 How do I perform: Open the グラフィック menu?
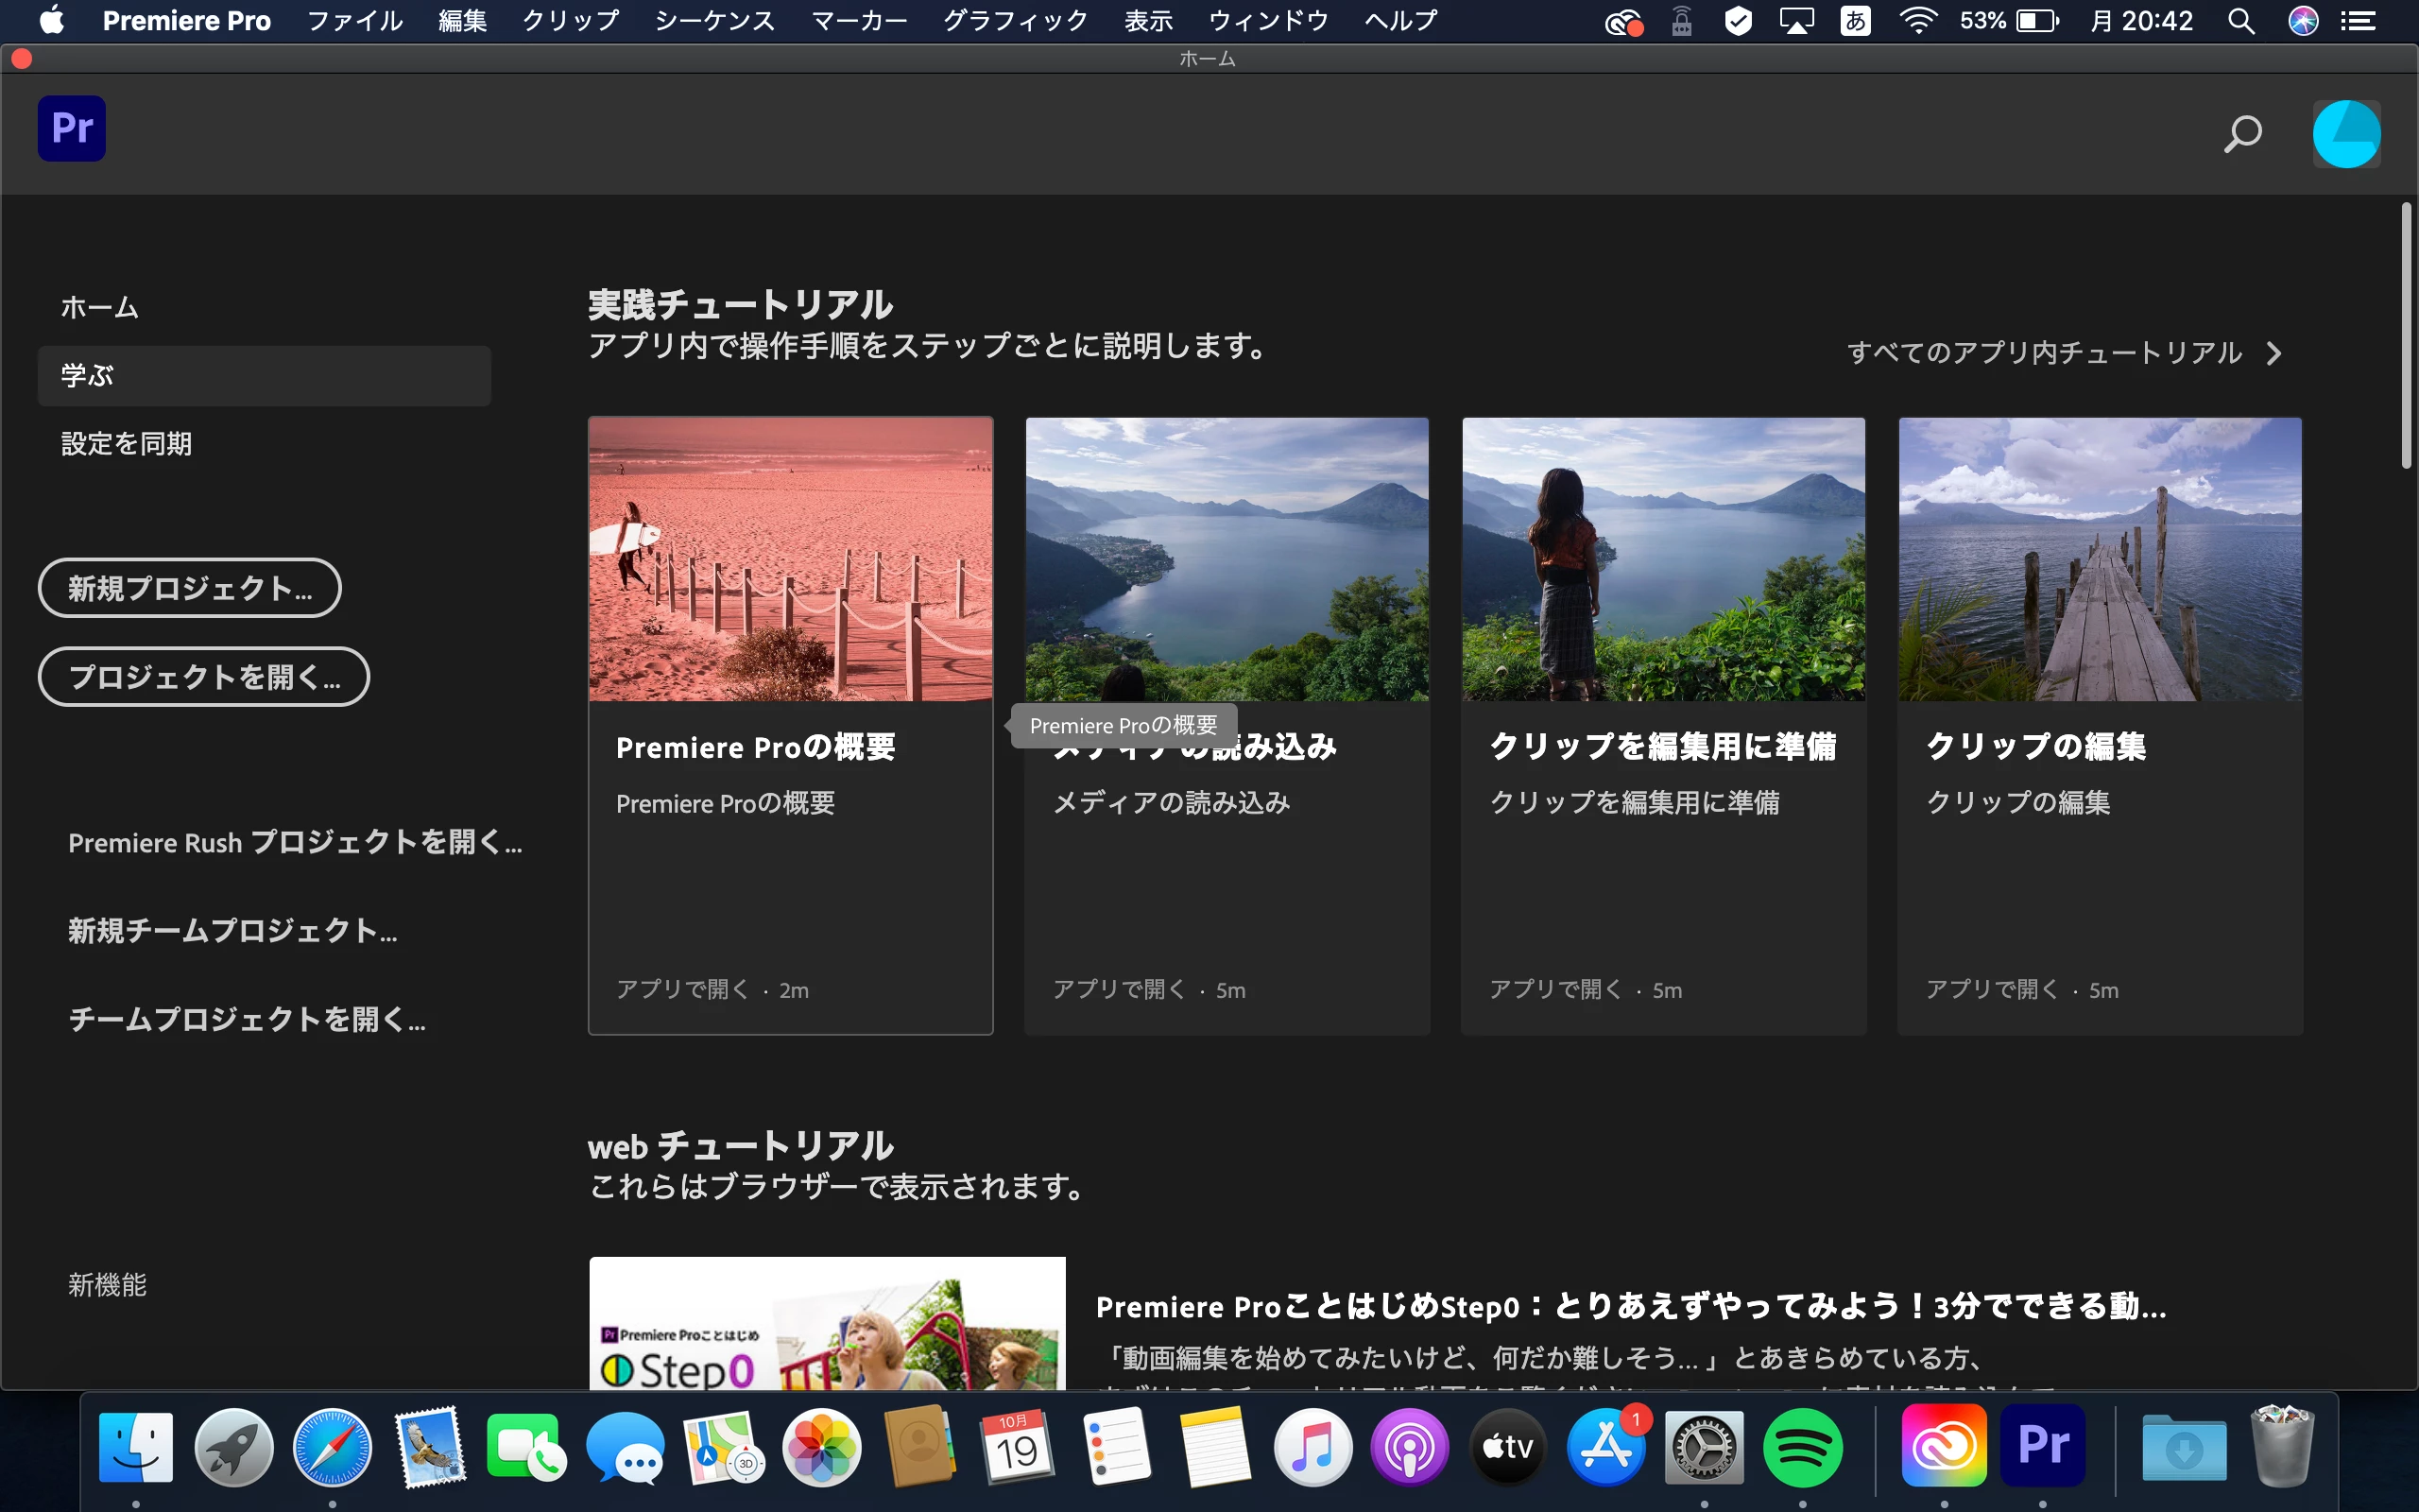1015,21
